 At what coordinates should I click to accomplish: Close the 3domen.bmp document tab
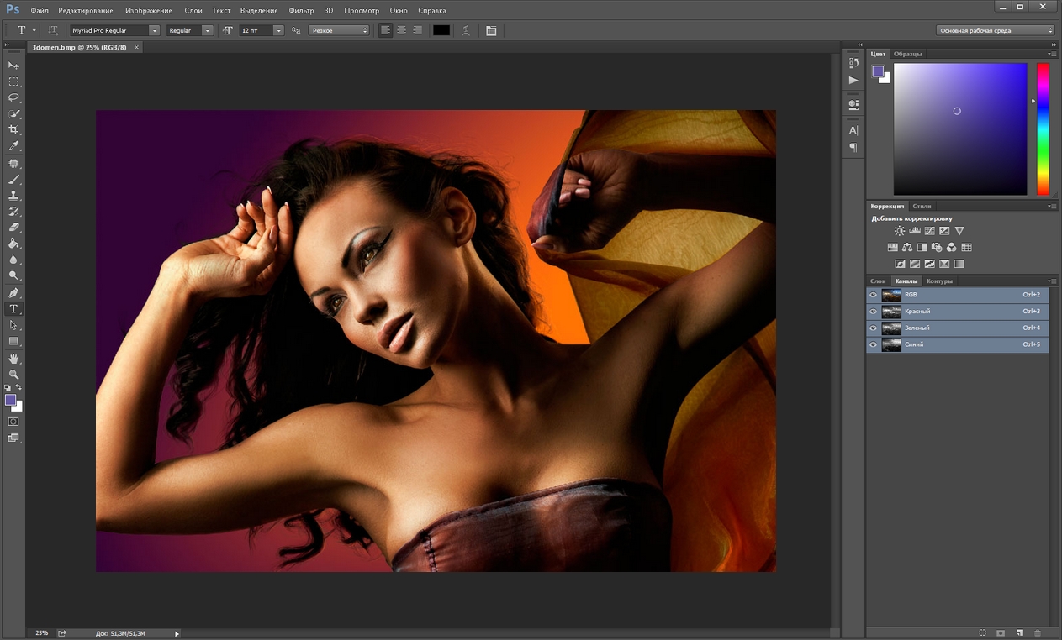[x=136, y=48]
